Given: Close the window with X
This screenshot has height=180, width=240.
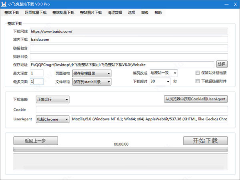Looking at the screenshot, I should 236,4.
